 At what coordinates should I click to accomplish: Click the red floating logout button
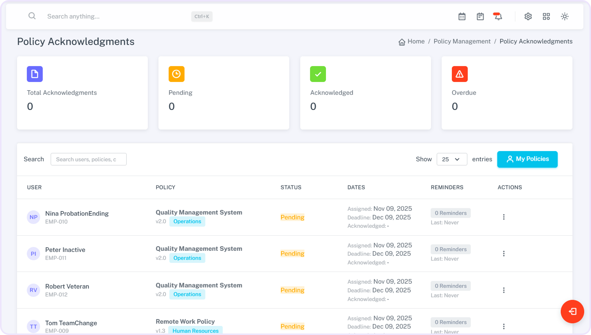point(572,312)
